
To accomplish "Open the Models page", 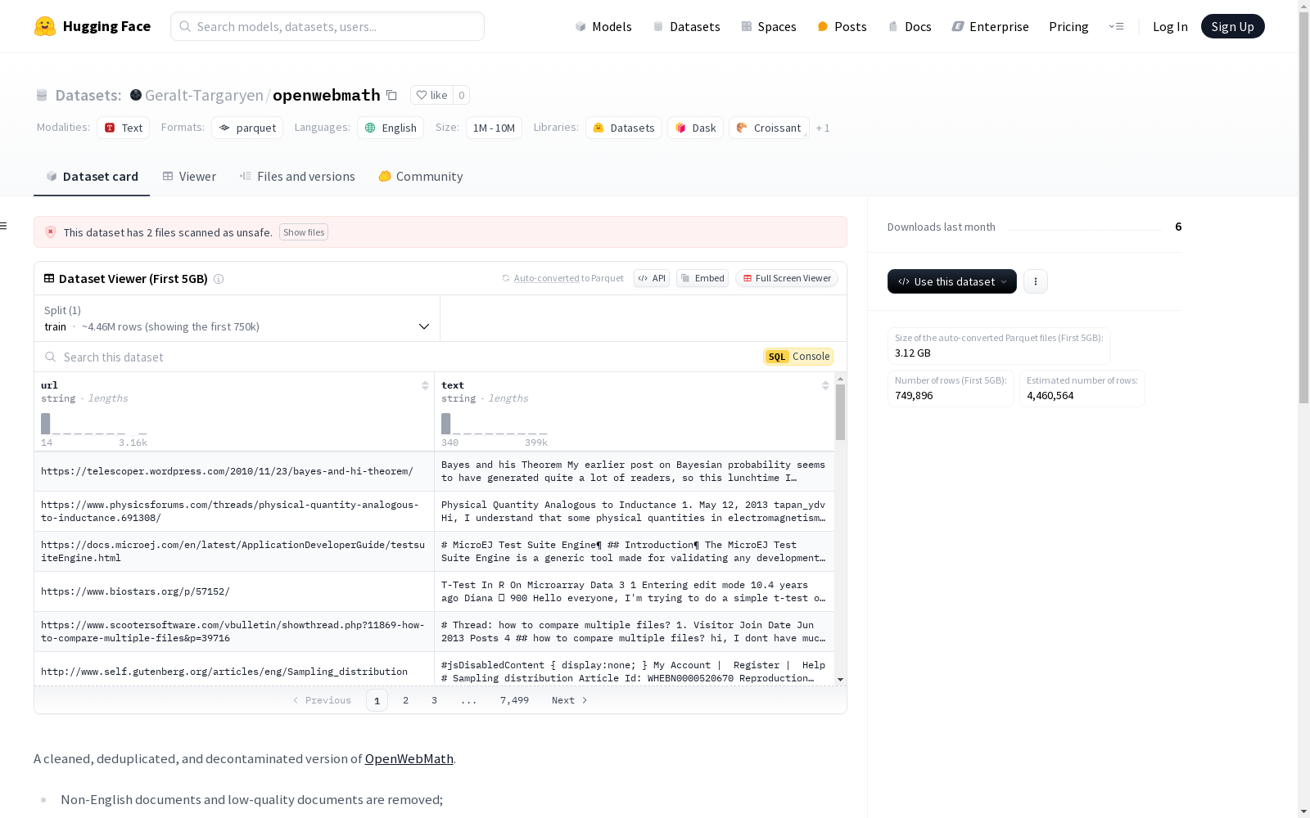I will click(603, 26).
